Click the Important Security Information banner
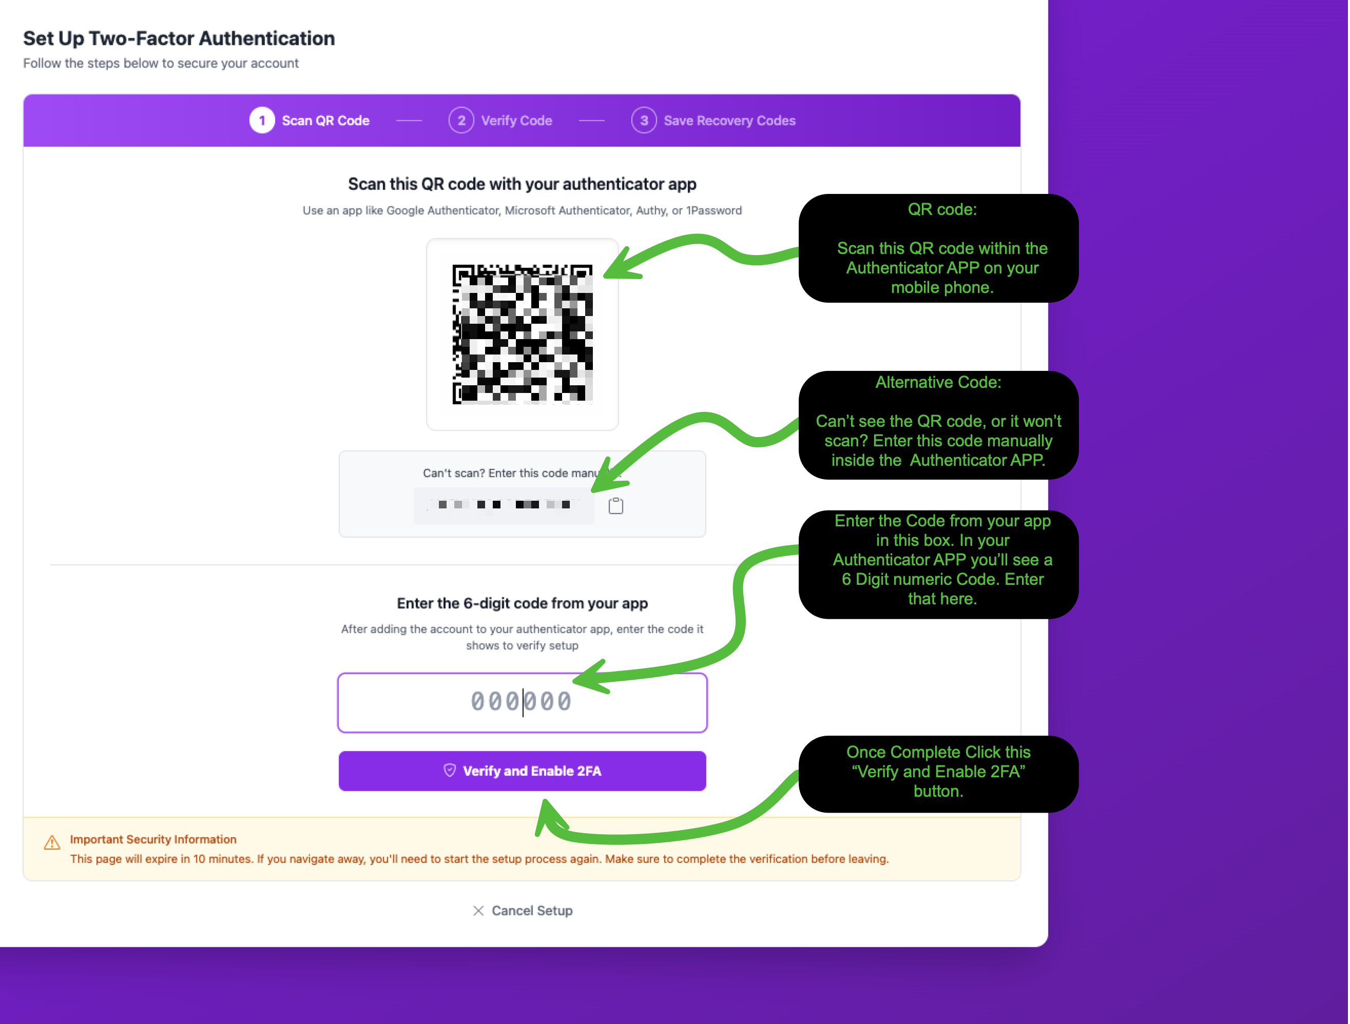 (523, 849)
